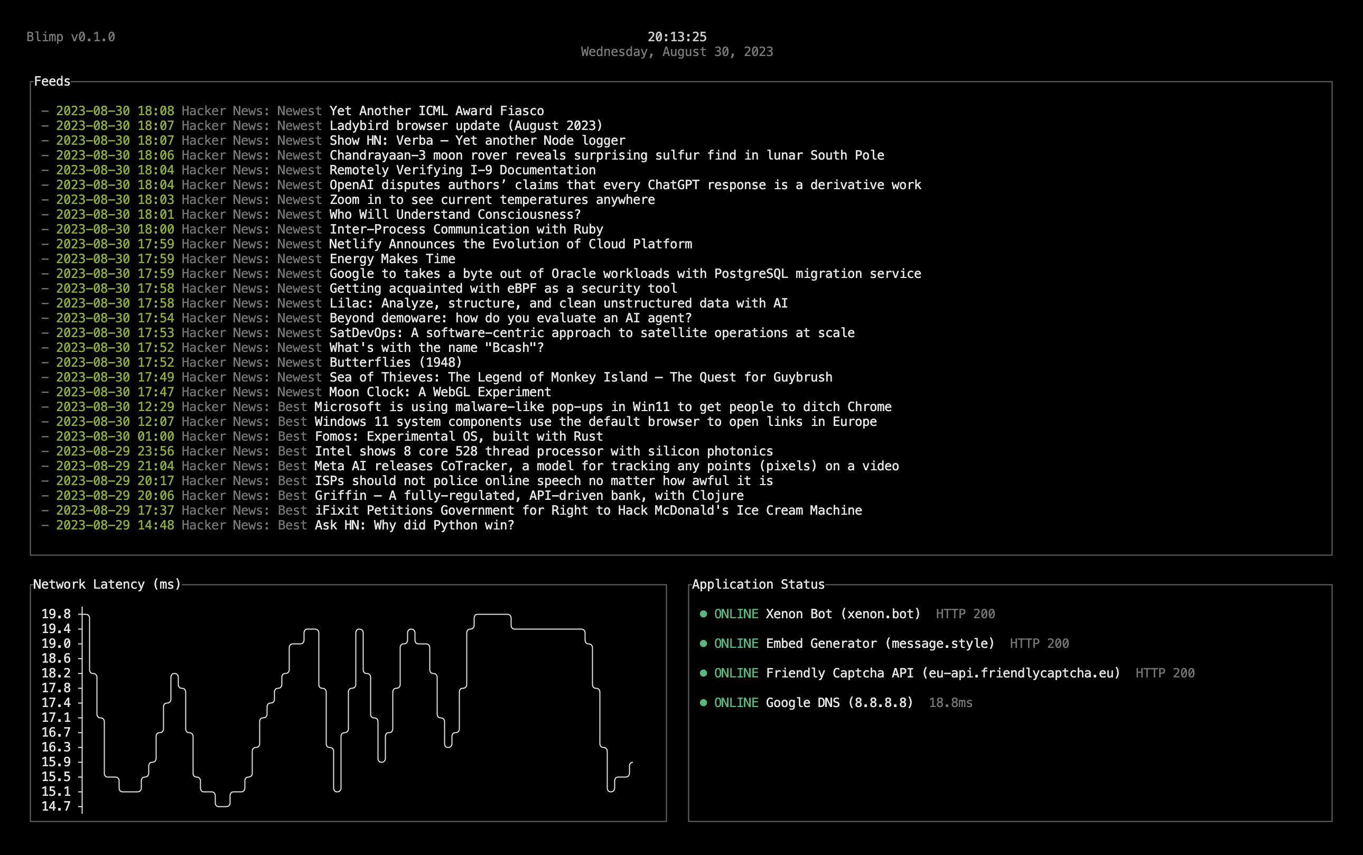The image size is (1363, 855).
Task: Click the Google DNS online indicator dot
Action: [703, 702]
